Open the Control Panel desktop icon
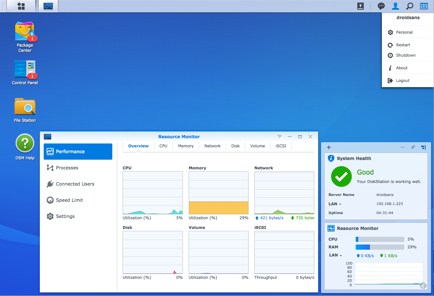The width and height of the screenshot is (434, 296). 25,73
